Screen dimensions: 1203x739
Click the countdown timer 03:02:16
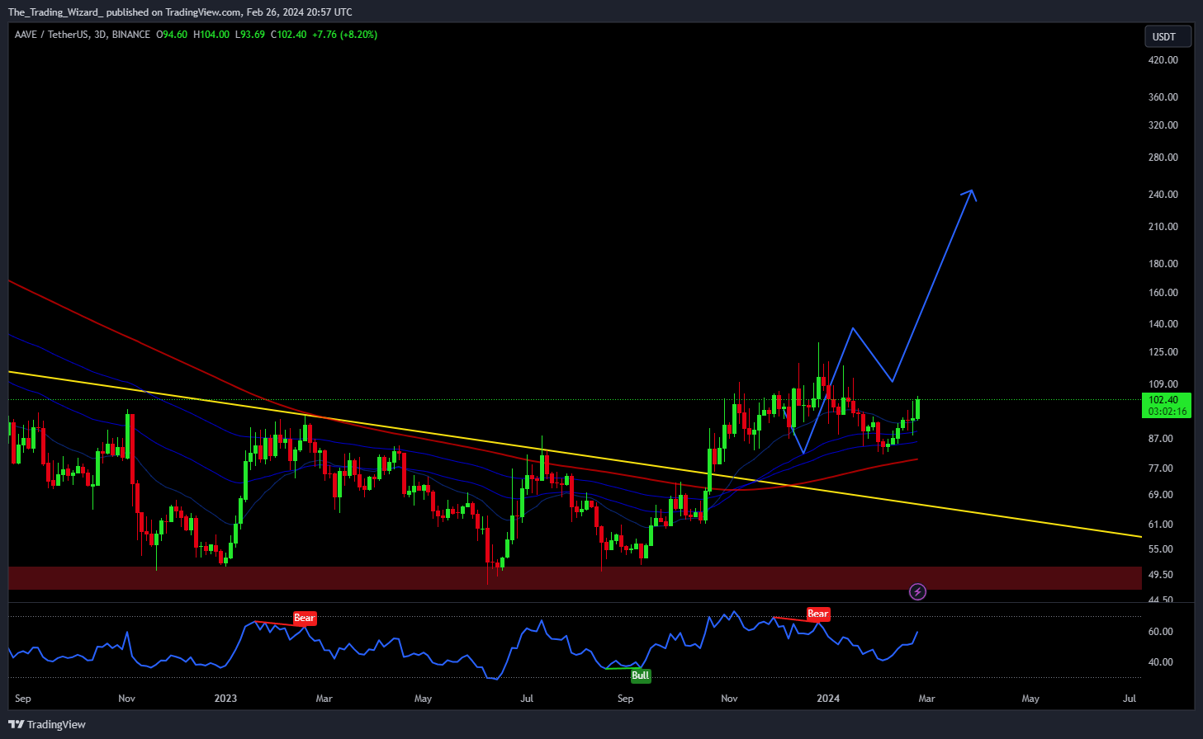click(1167, 412)
